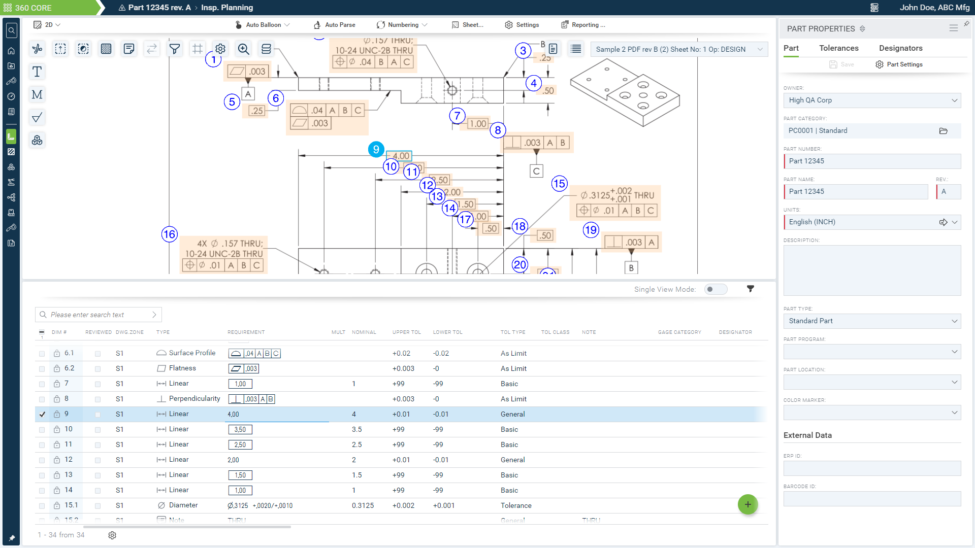Switch to the Designators tab
Screen dimensions: 975x548
(900, 48)
